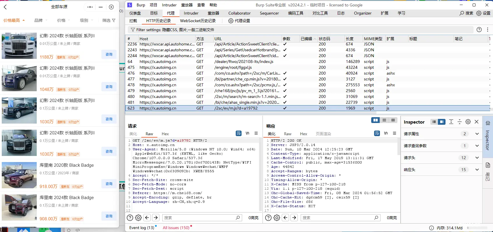This screenshot has height=232, width=493.
Task: Click the filter settings funnel icon
Action: click(x=133, y=30)
